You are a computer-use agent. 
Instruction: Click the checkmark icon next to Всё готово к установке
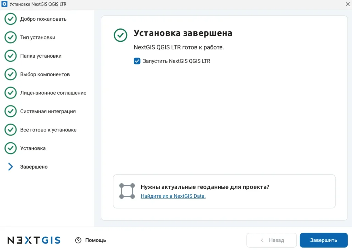[10, 129]
